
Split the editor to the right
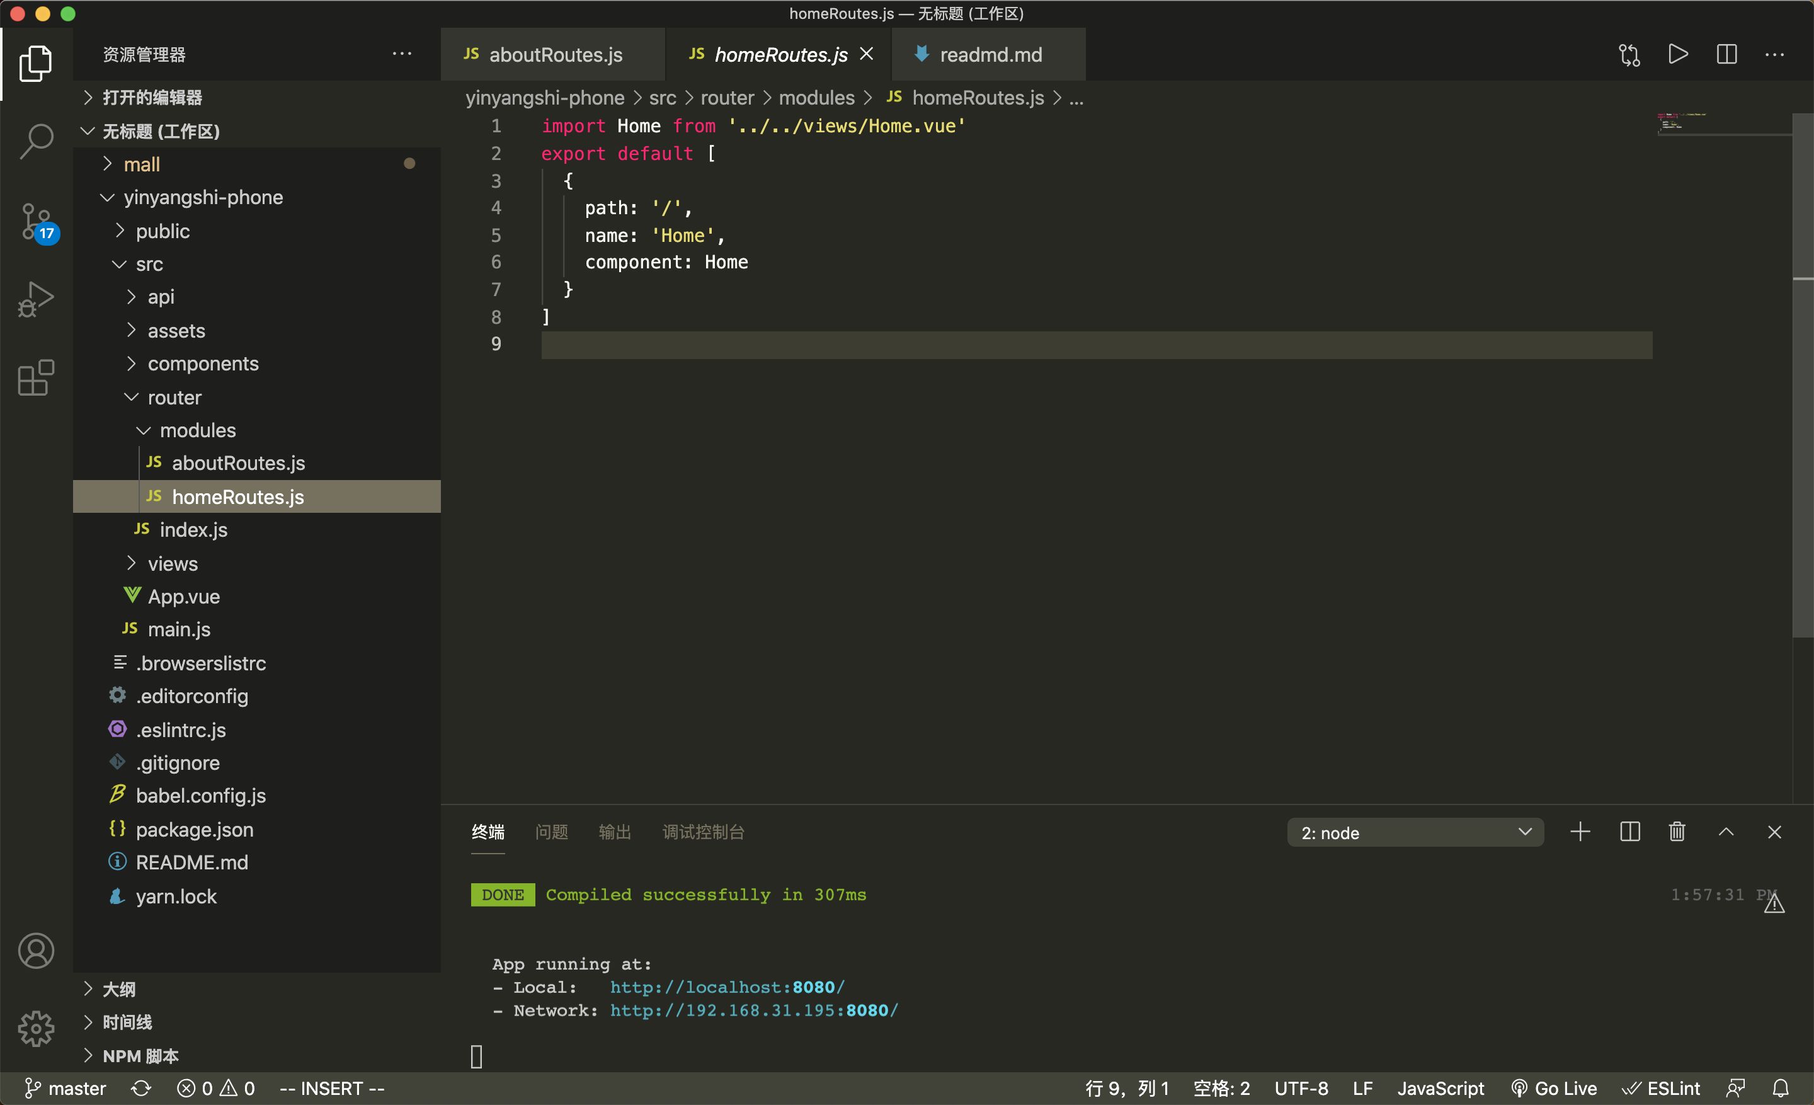coord(1726,54)
